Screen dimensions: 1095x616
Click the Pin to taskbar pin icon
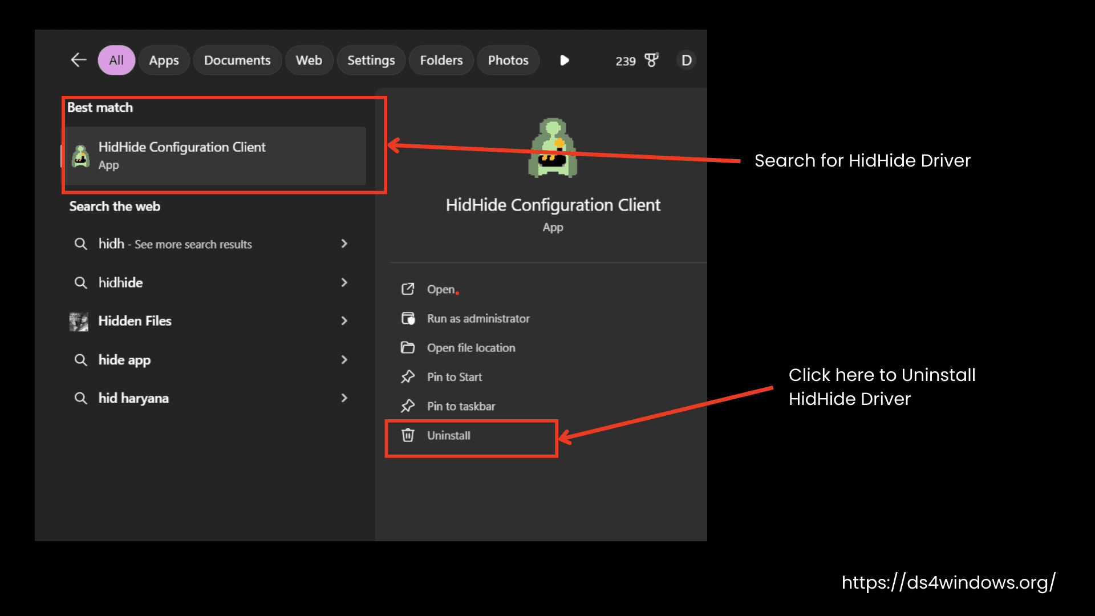(x=408, y=406)
